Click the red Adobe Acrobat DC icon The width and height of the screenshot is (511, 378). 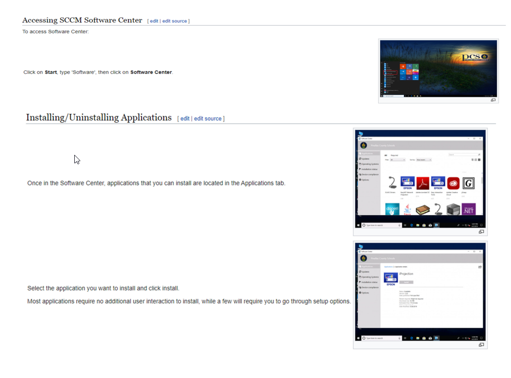coord(422,184)
